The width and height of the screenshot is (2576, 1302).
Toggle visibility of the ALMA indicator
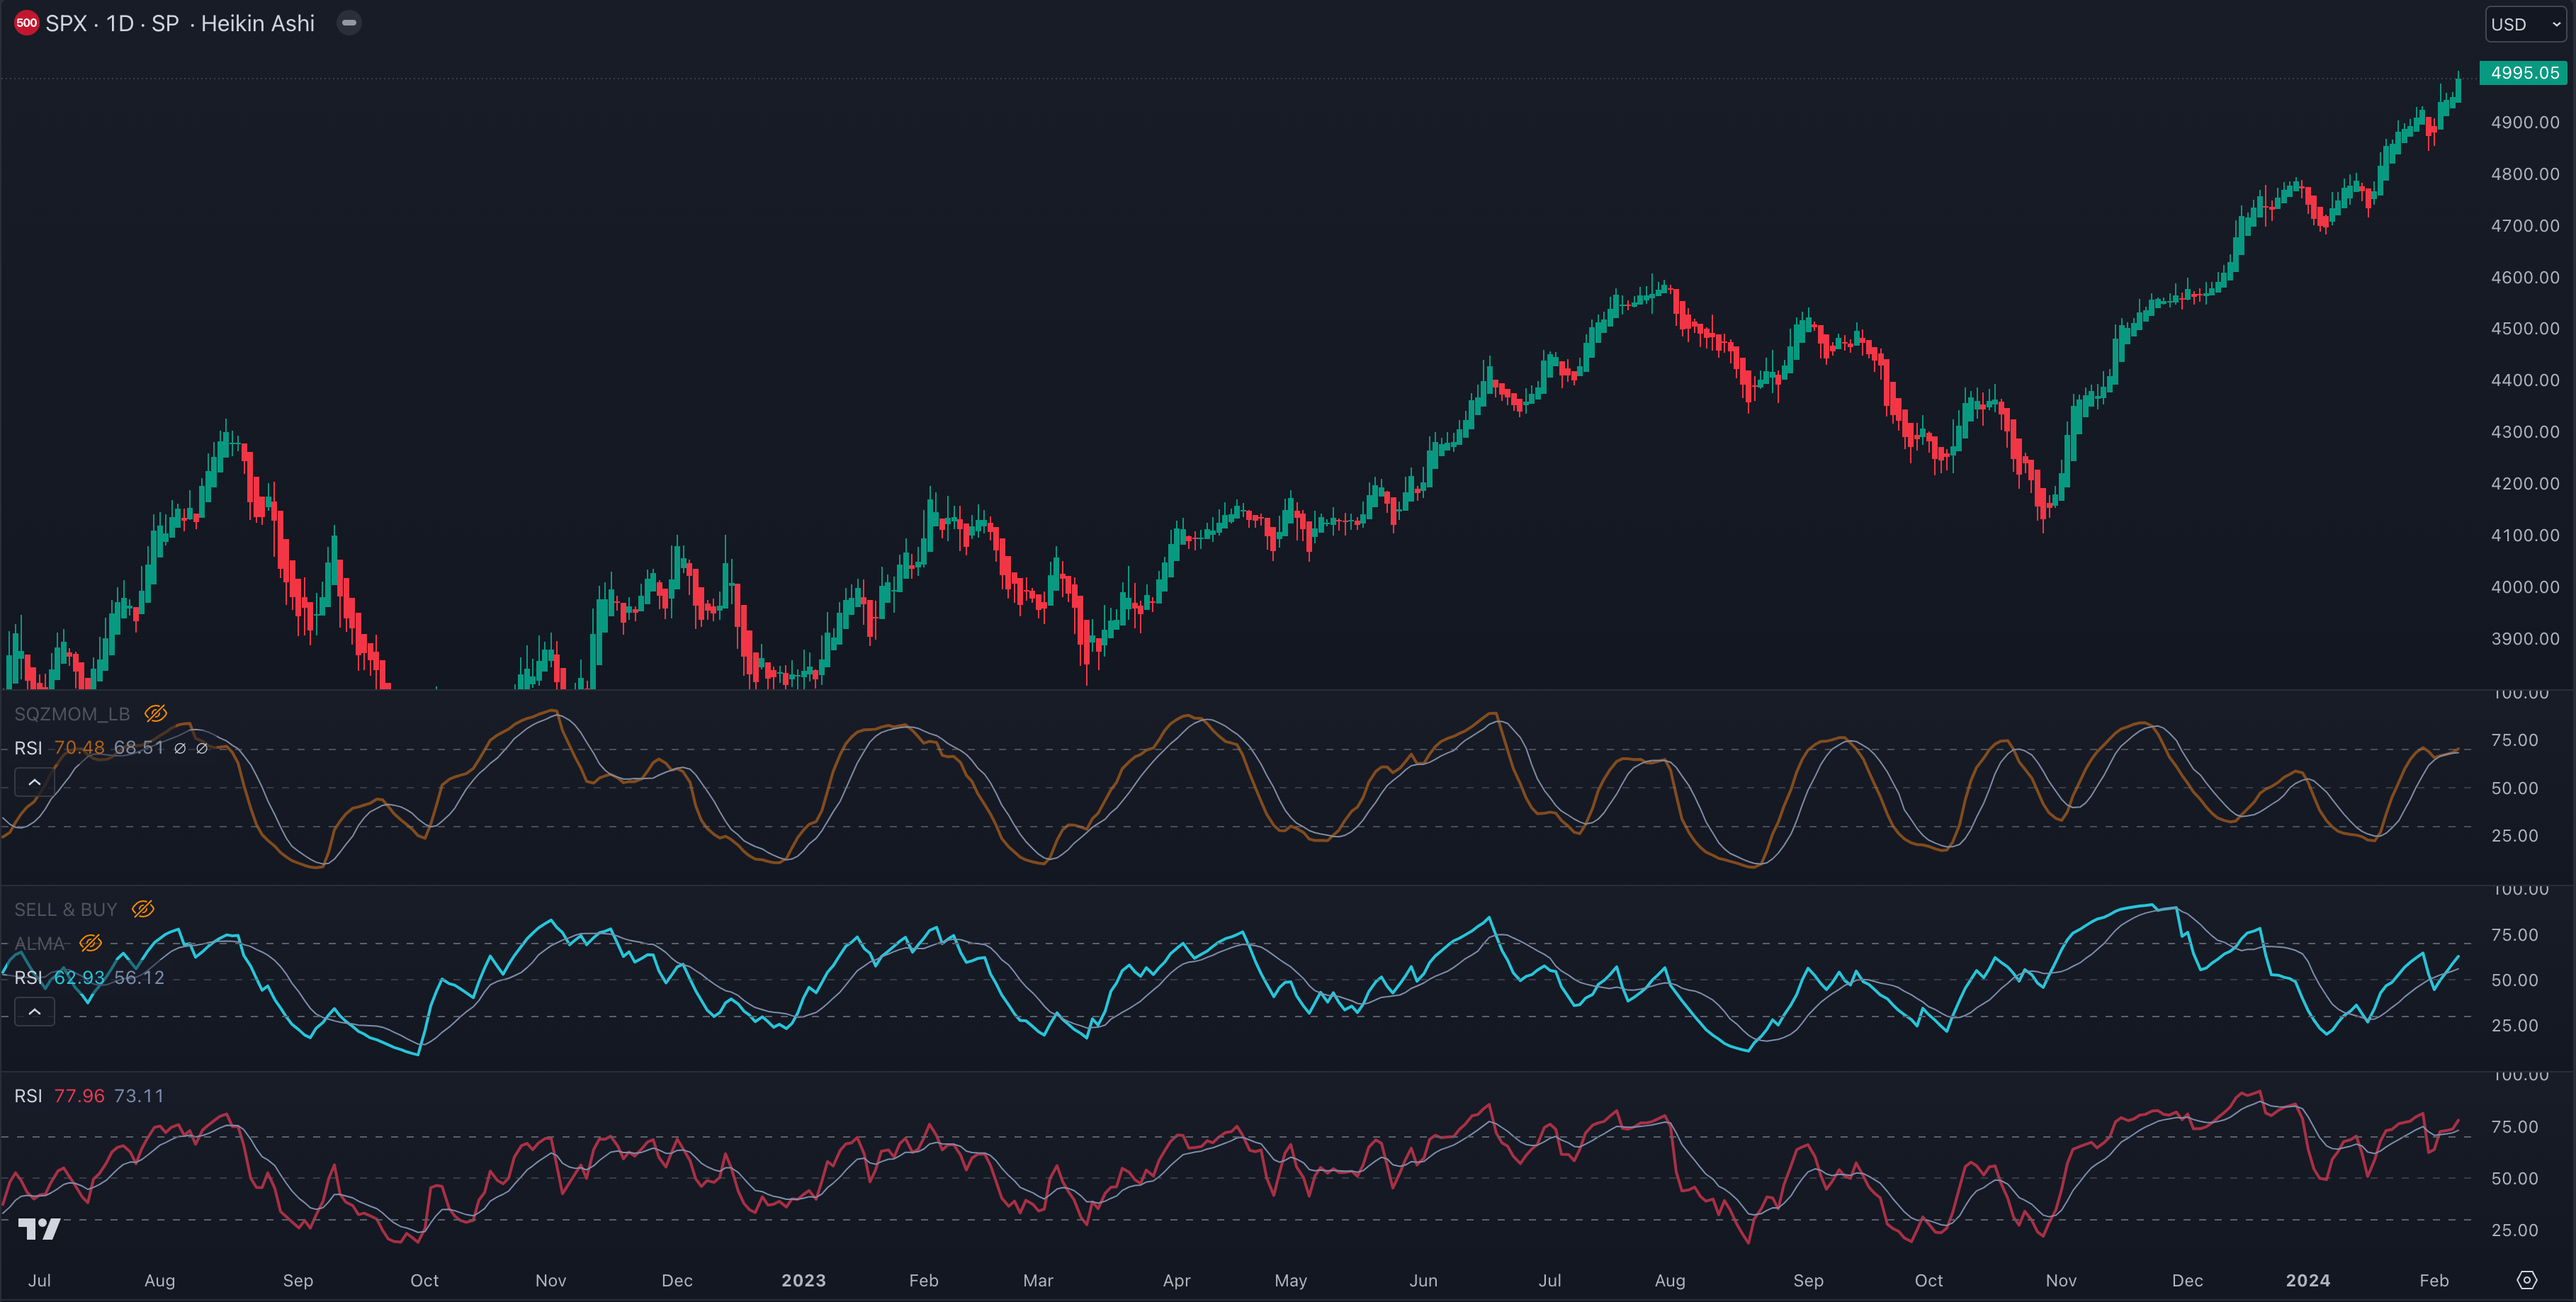(91, 943)
